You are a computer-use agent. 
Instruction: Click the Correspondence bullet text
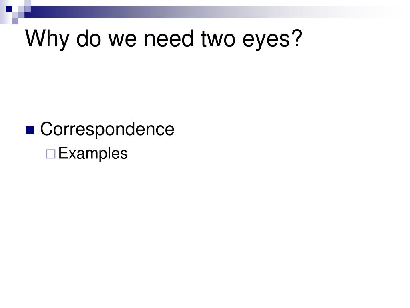pos(107,129)
